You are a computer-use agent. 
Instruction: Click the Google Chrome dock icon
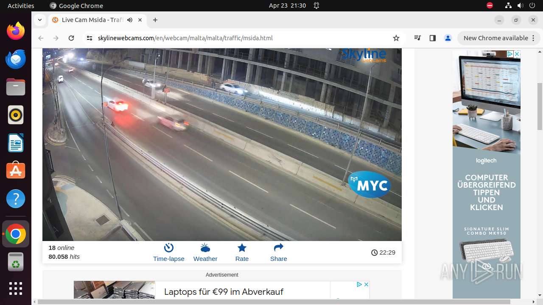(x=16, y=234)
